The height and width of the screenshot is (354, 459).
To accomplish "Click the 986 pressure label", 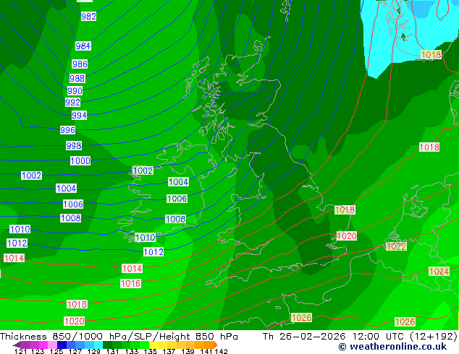I will coord(80,64).
